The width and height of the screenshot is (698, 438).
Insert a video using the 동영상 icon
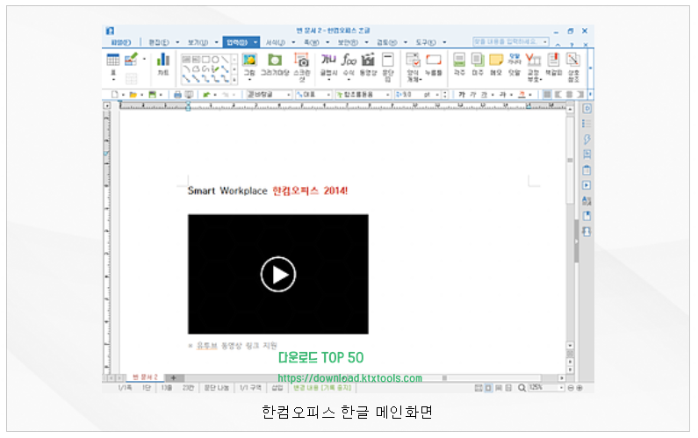tap(368, 64)
